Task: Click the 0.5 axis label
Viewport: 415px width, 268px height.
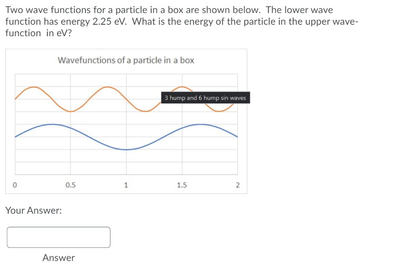Action: tap(71, 185)
